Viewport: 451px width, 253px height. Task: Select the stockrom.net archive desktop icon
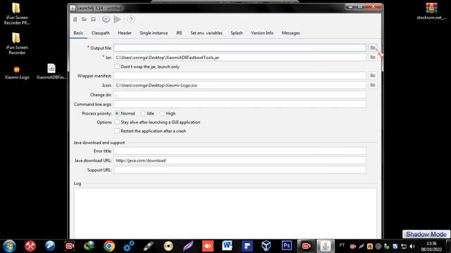(x=431, y=11)
